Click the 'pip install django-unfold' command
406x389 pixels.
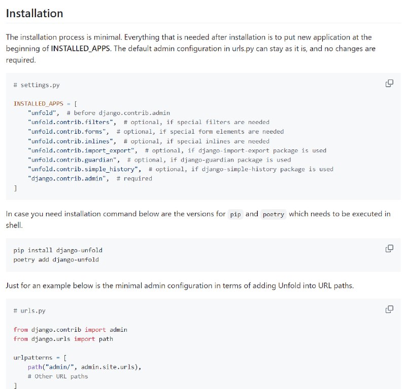(x=58, y=250)
